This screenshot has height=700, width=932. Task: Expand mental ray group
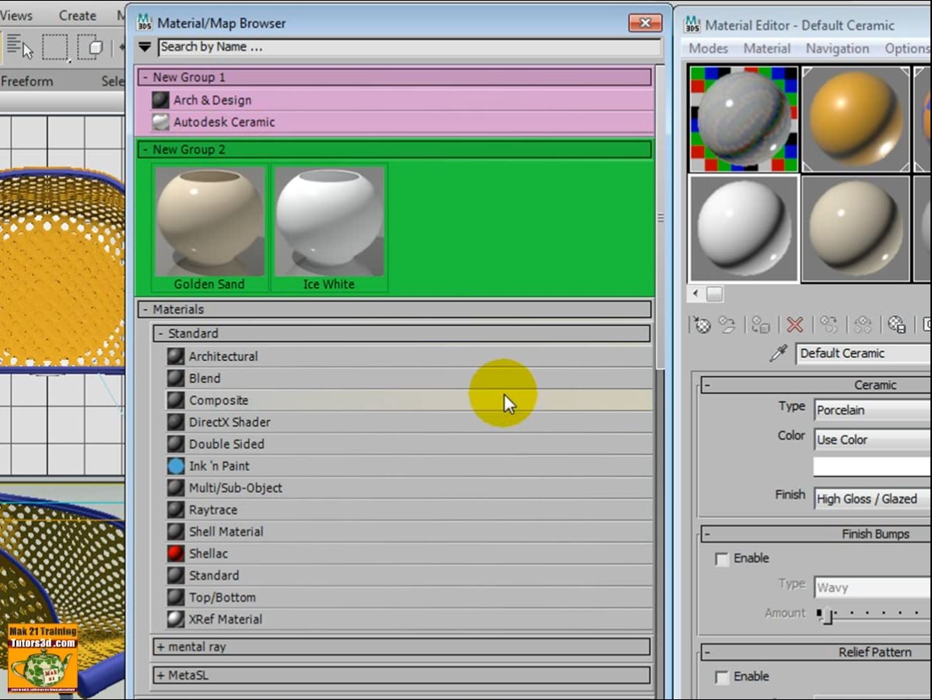(401, 646)
